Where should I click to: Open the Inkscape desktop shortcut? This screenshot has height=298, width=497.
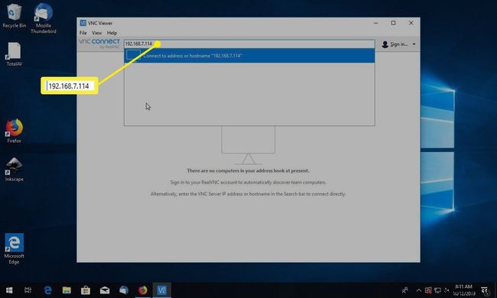point(14,170)
